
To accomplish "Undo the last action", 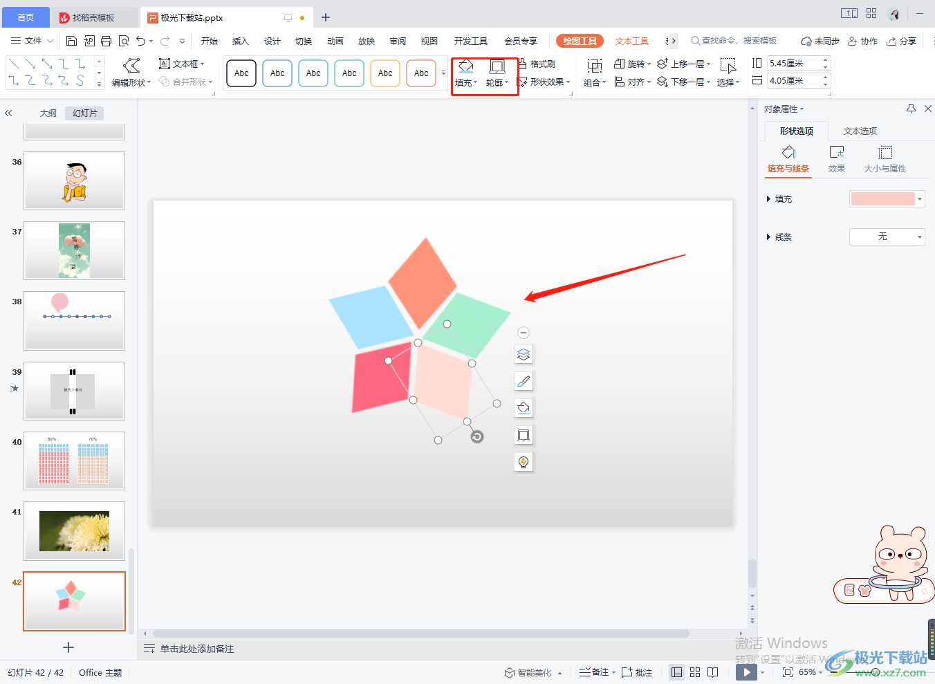I will coord(141,41).
